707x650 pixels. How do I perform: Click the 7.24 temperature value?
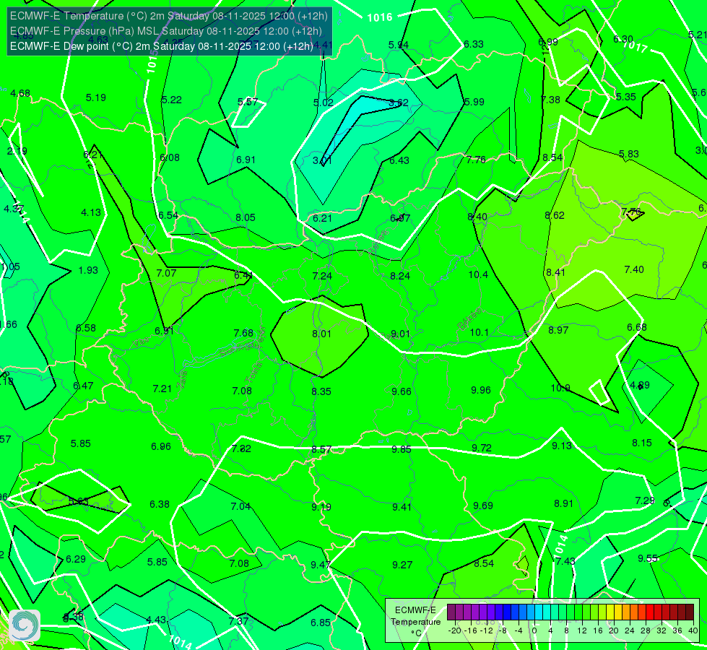coord(322,276)
